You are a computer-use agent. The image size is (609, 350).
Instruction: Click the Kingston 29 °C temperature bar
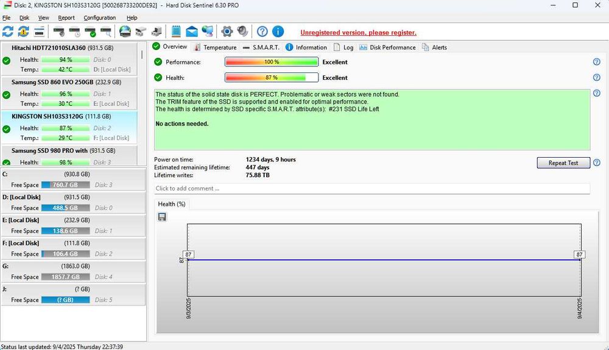pos(65,138)
